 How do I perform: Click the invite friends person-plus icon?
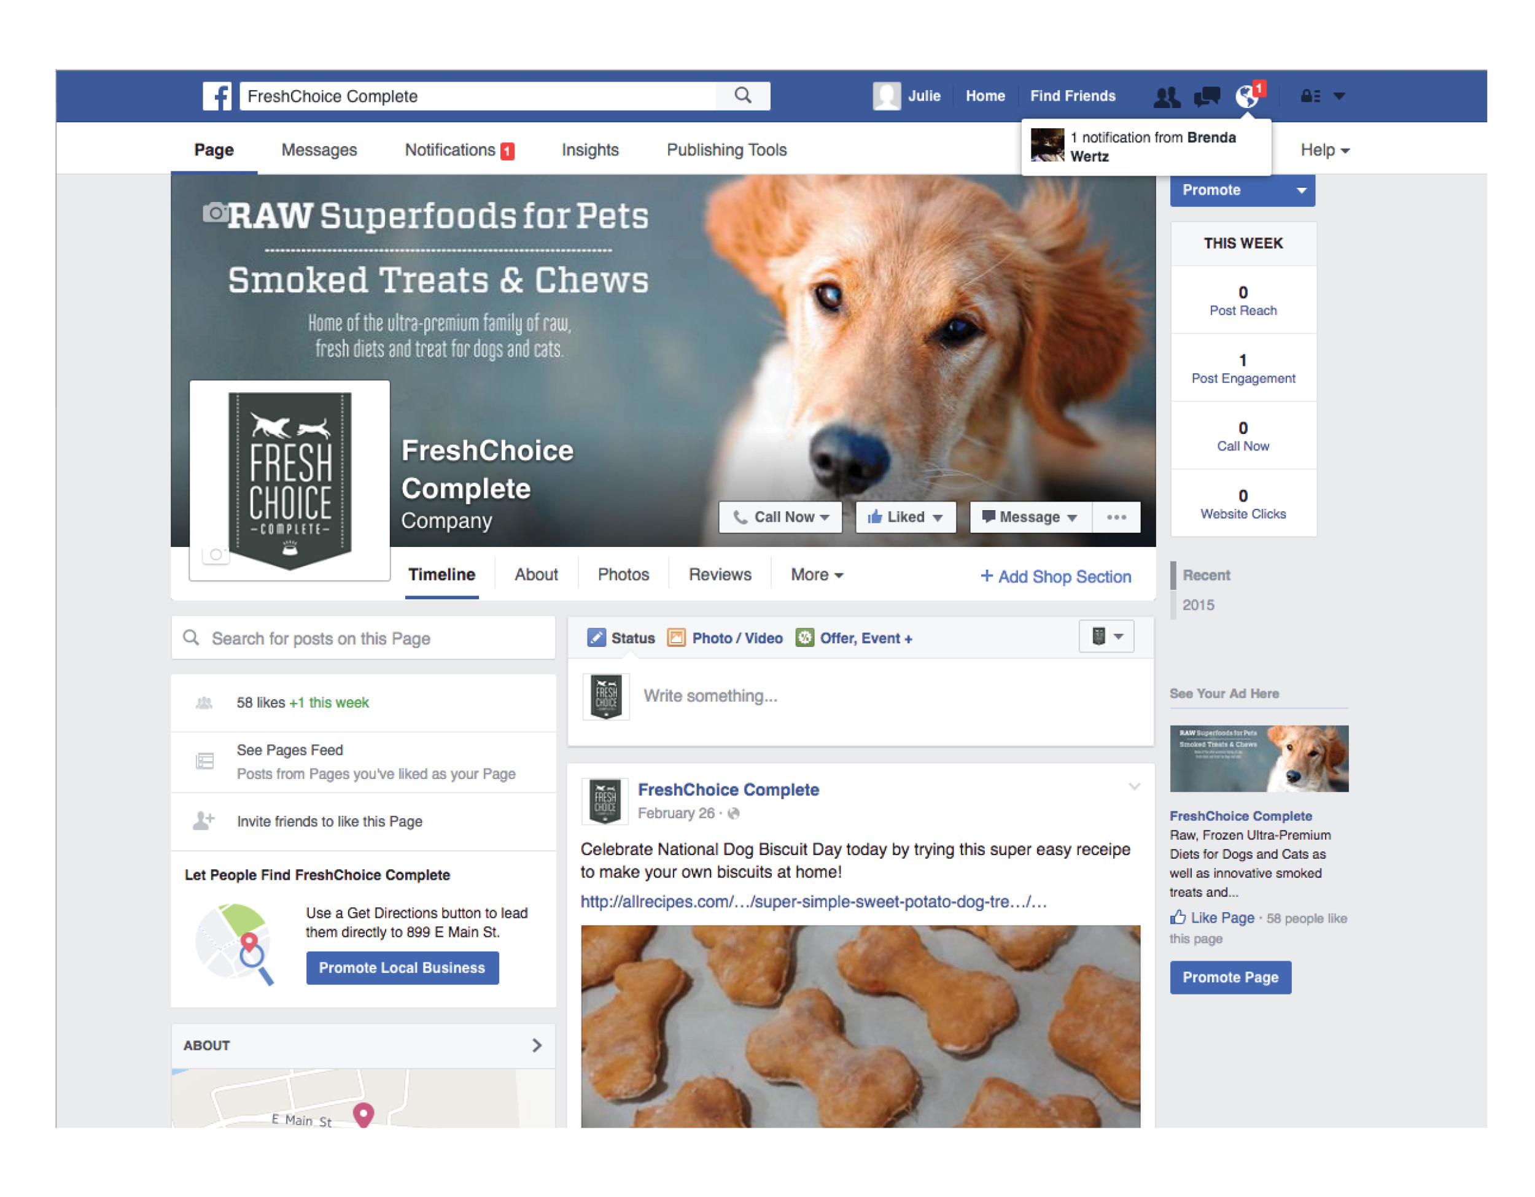pos(204,821)
